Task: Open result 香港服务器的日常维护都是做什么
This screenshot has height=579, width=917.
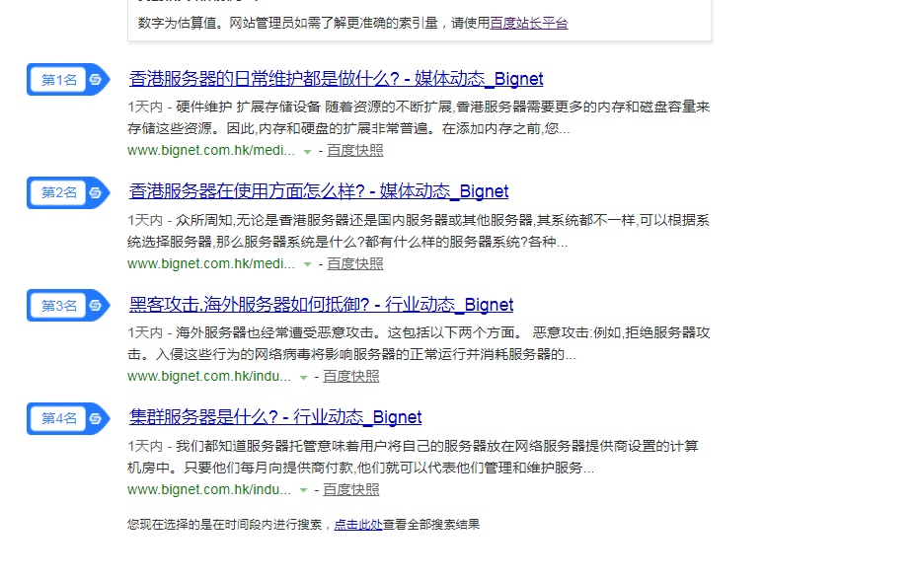Action: click(336, 78)
